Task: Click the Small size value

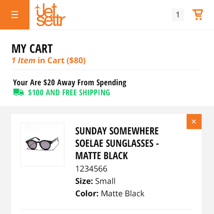Action: [x=105, y=181]
